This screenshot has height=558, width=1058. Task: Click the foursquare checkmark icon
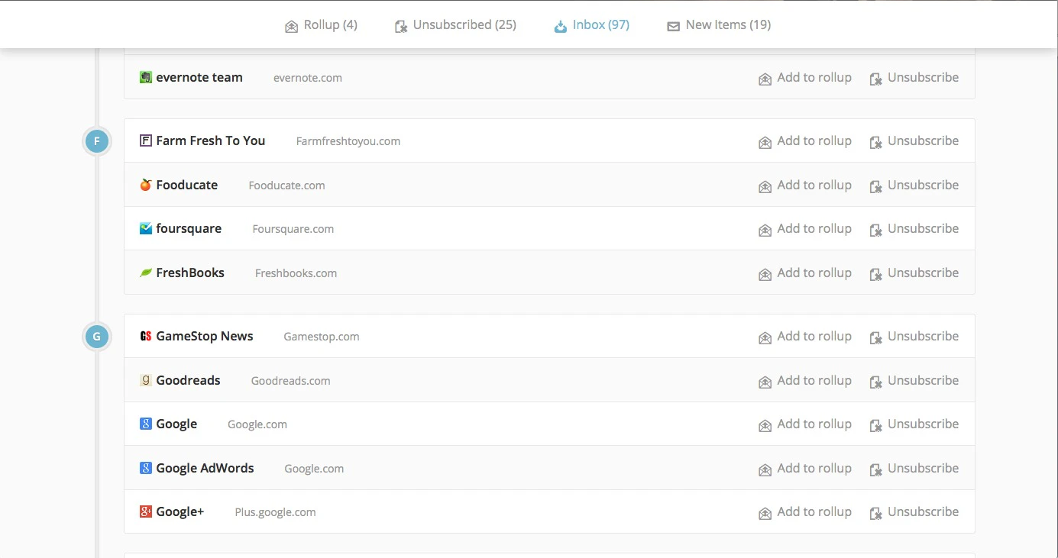145,227
